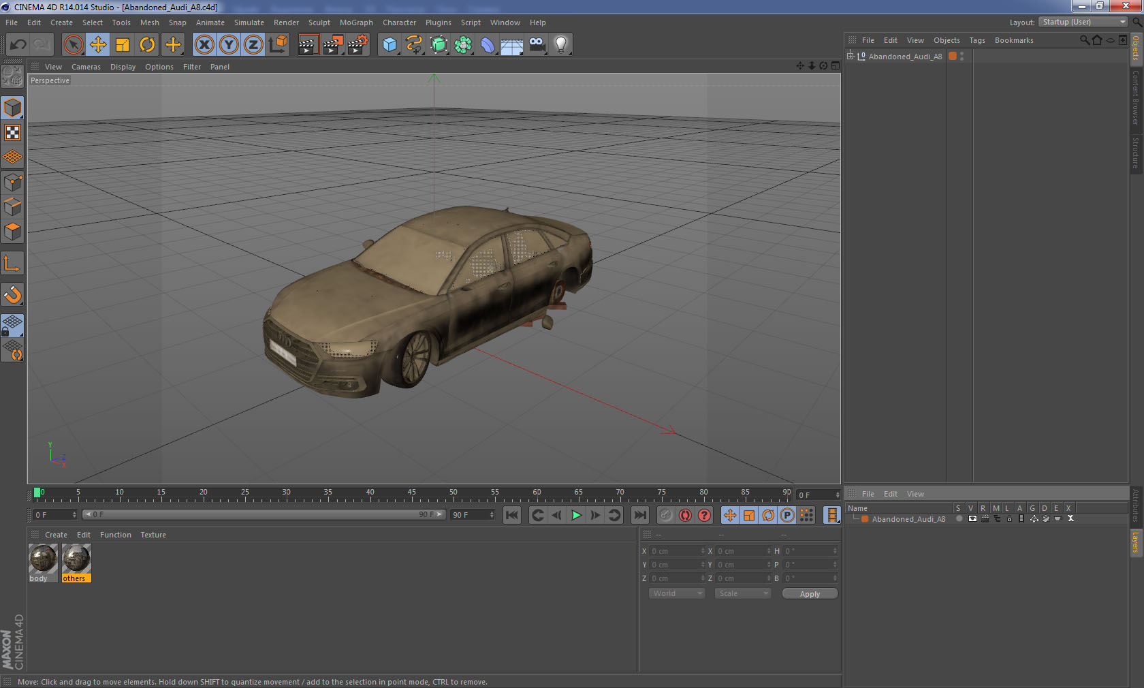This screenshot has height=688, width=1144.
Task: Click the Make Editable icon
Action: 13,76
